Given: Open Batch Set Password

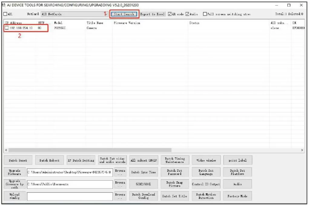Looking at the screenshot, I should click(175, 172).
